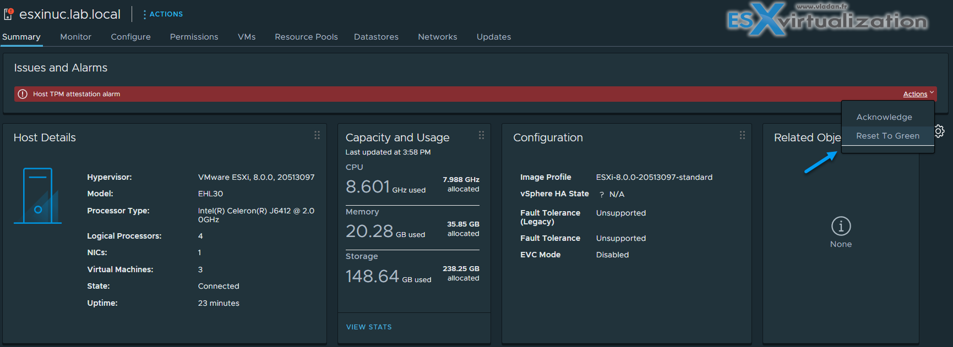The height and width of the screenshot is (347, 953).
Task: Choose Reset To Green in alarm menu
Action: (x=887, y=136)
